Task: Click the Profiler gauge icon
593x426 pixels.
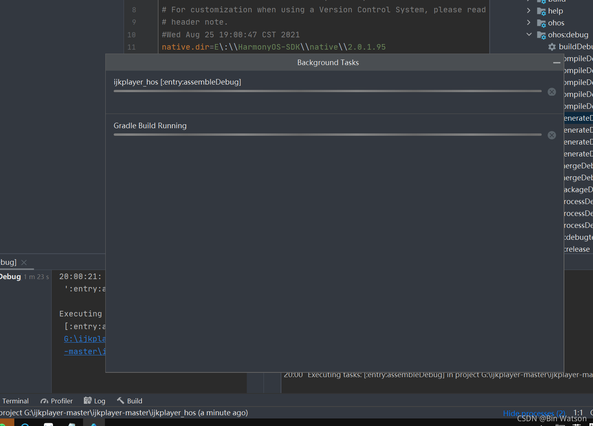Action: coord(44,401)
